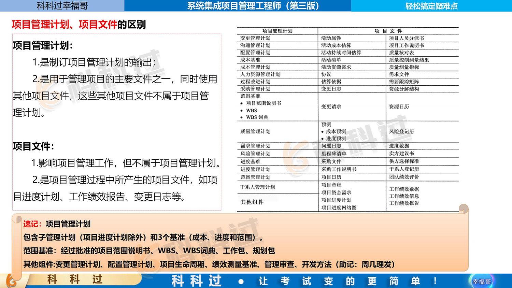
Task: Click the 进度基准 table cell
Action: pos(250,161)
